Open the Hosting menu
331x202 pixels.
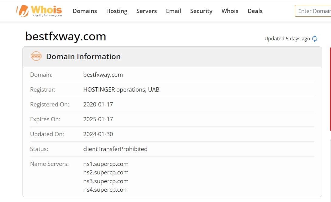click(x=117, y=11)
